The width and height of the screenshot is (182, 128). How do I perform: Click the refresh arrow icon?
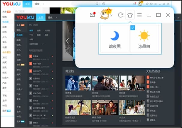[x=121, y=15]
